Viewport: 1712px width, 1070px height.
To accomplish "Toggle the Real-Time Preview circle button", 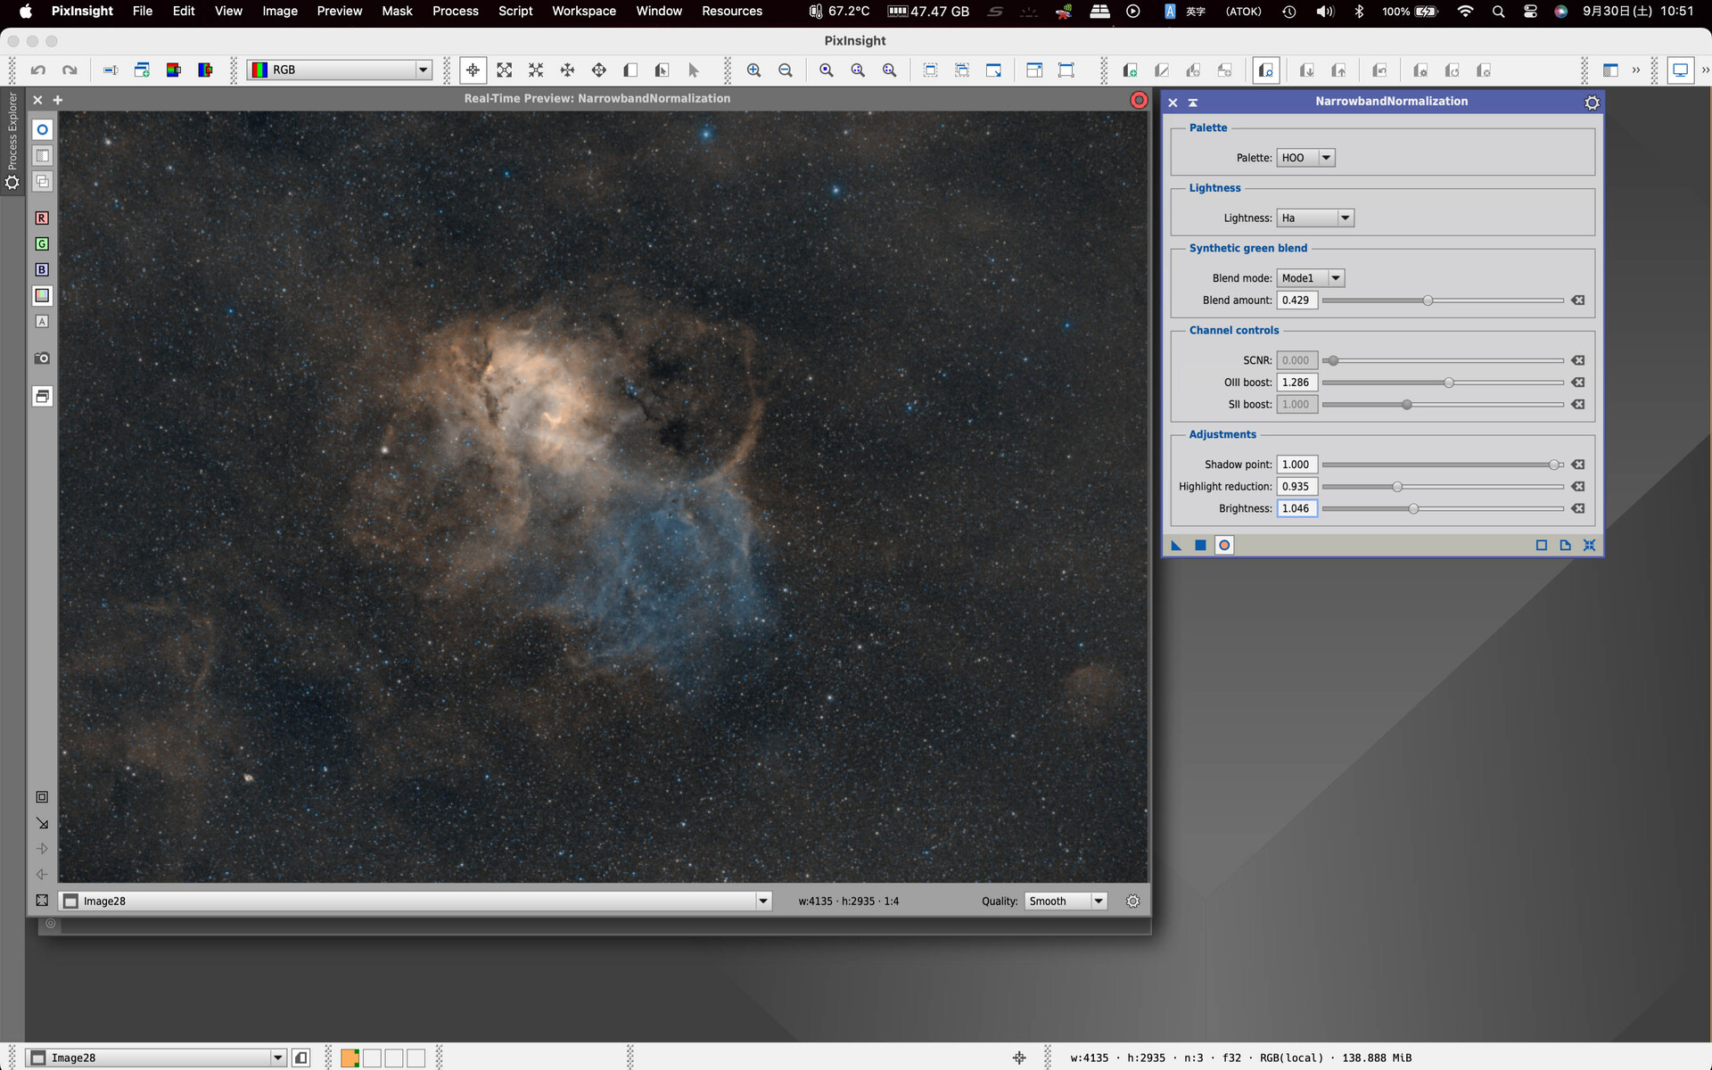I will [1224, 545].
